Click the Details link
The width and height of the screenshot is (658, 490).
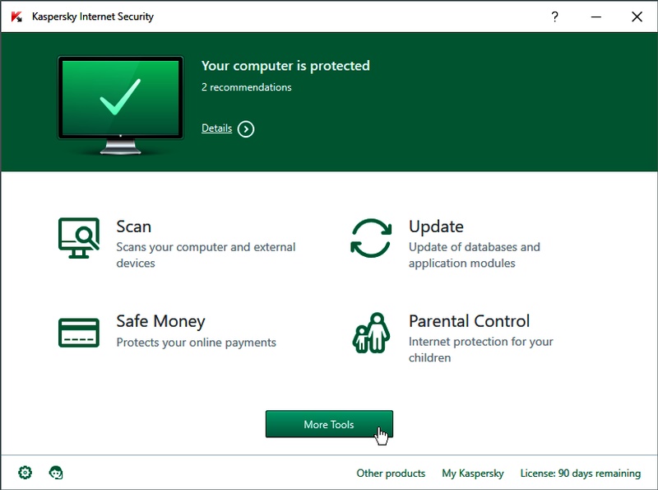pos(216,128)
